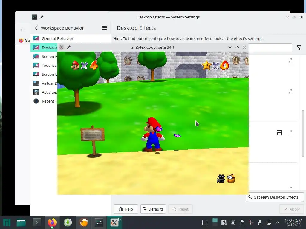This screenshot has width=306, height=229.
Task: Click the orange round app taskbar icon
Action: tap(84, 222)
